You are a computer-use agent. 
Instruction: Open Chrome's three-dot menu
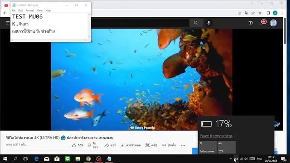coord(282,13)
